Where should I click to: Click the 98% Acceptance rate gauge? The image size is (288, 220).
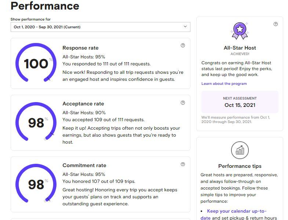point(36,123)
